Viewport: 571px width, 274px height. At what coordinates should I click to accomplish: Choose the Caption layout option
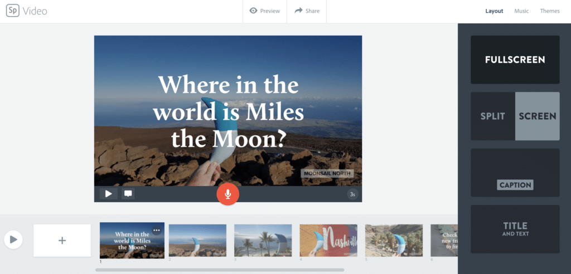coord(515,173)
